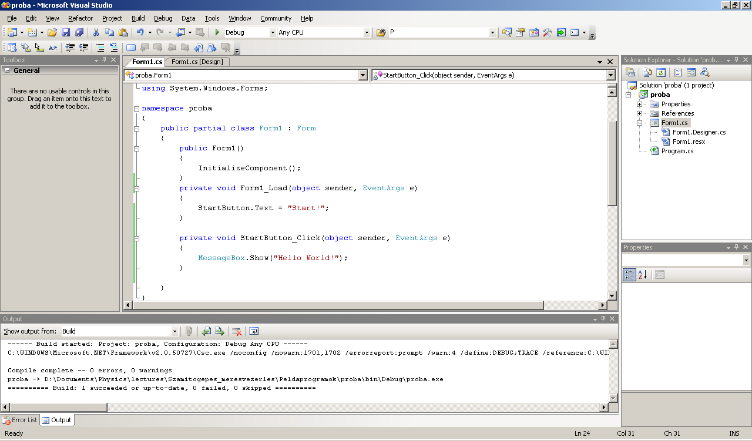Open the Community menu
The image size is (752, 441).
(276, 18)
